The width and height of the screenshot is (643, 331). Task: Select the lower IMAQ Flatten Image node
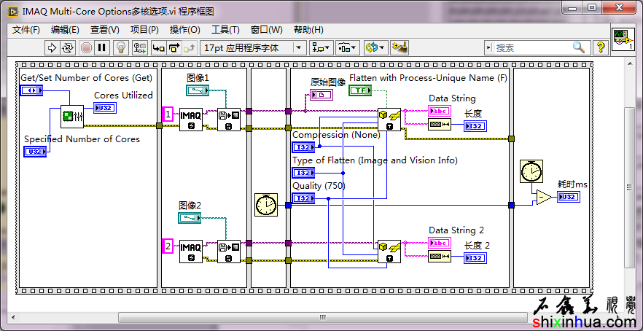tap(389, 251)
